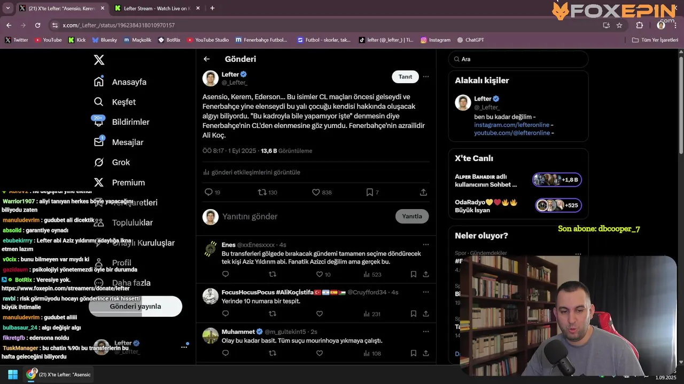
Task: Open Kick bookmark
Action: 76,40
